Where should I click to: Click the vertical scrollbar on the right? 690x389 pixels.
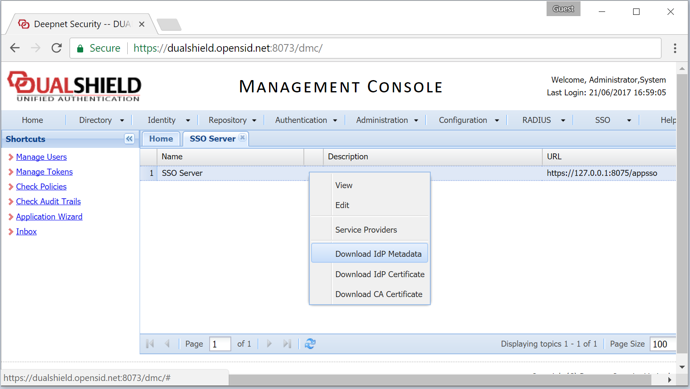[682, 212]
